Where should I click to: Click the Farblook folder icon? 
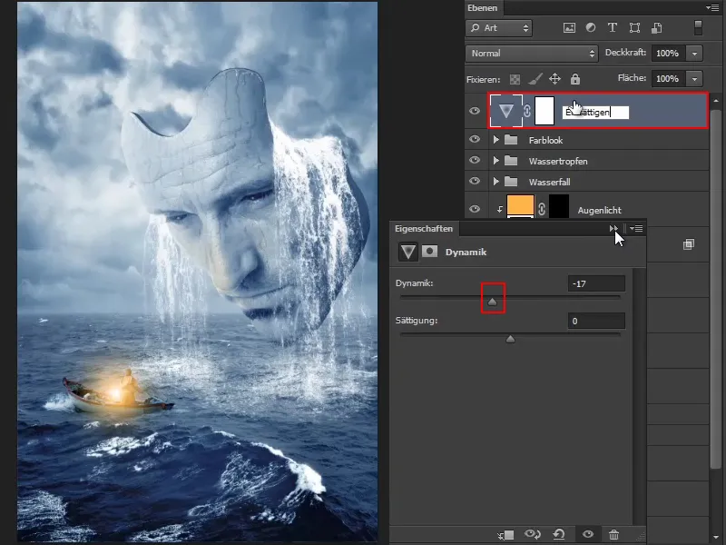[x=511, y=140]
